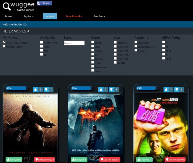Click thumbs-up icon on the 89% card
193x163 pixels.
(166, 89)
